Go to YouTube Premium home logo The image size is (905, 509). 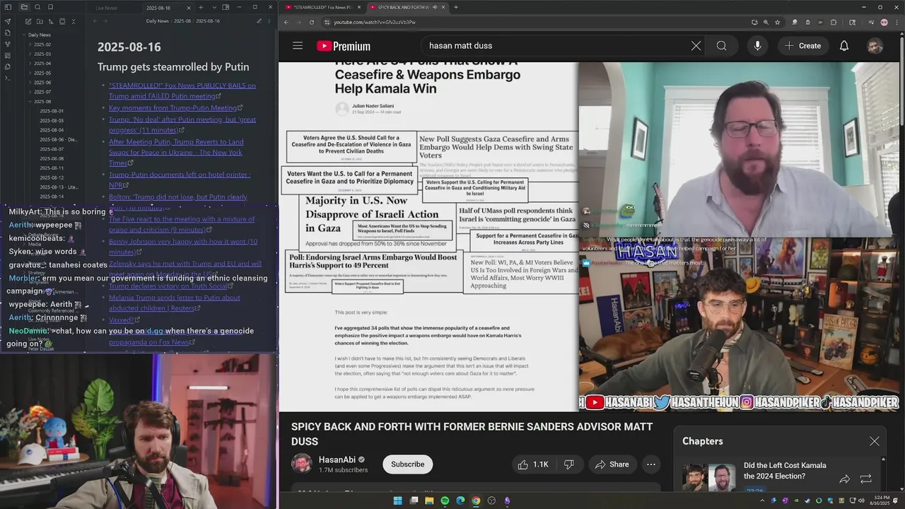click(344, 46)
